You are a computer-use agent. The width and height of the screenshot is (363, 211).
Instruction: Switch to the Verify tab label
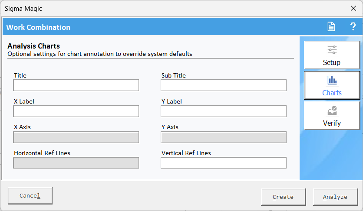click(x=332, y=123)
